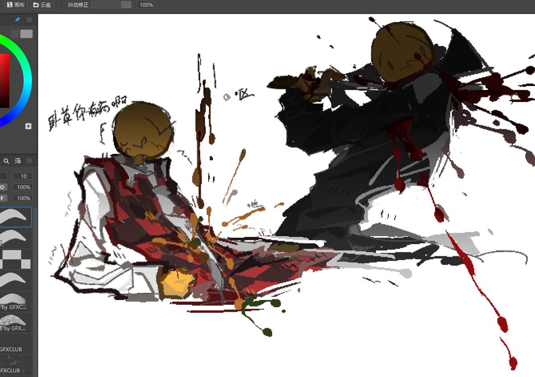This screenshot has height=377, width=535.
Task: Toggle the blue pin icon on color panel
Action: tap(18, 20)
